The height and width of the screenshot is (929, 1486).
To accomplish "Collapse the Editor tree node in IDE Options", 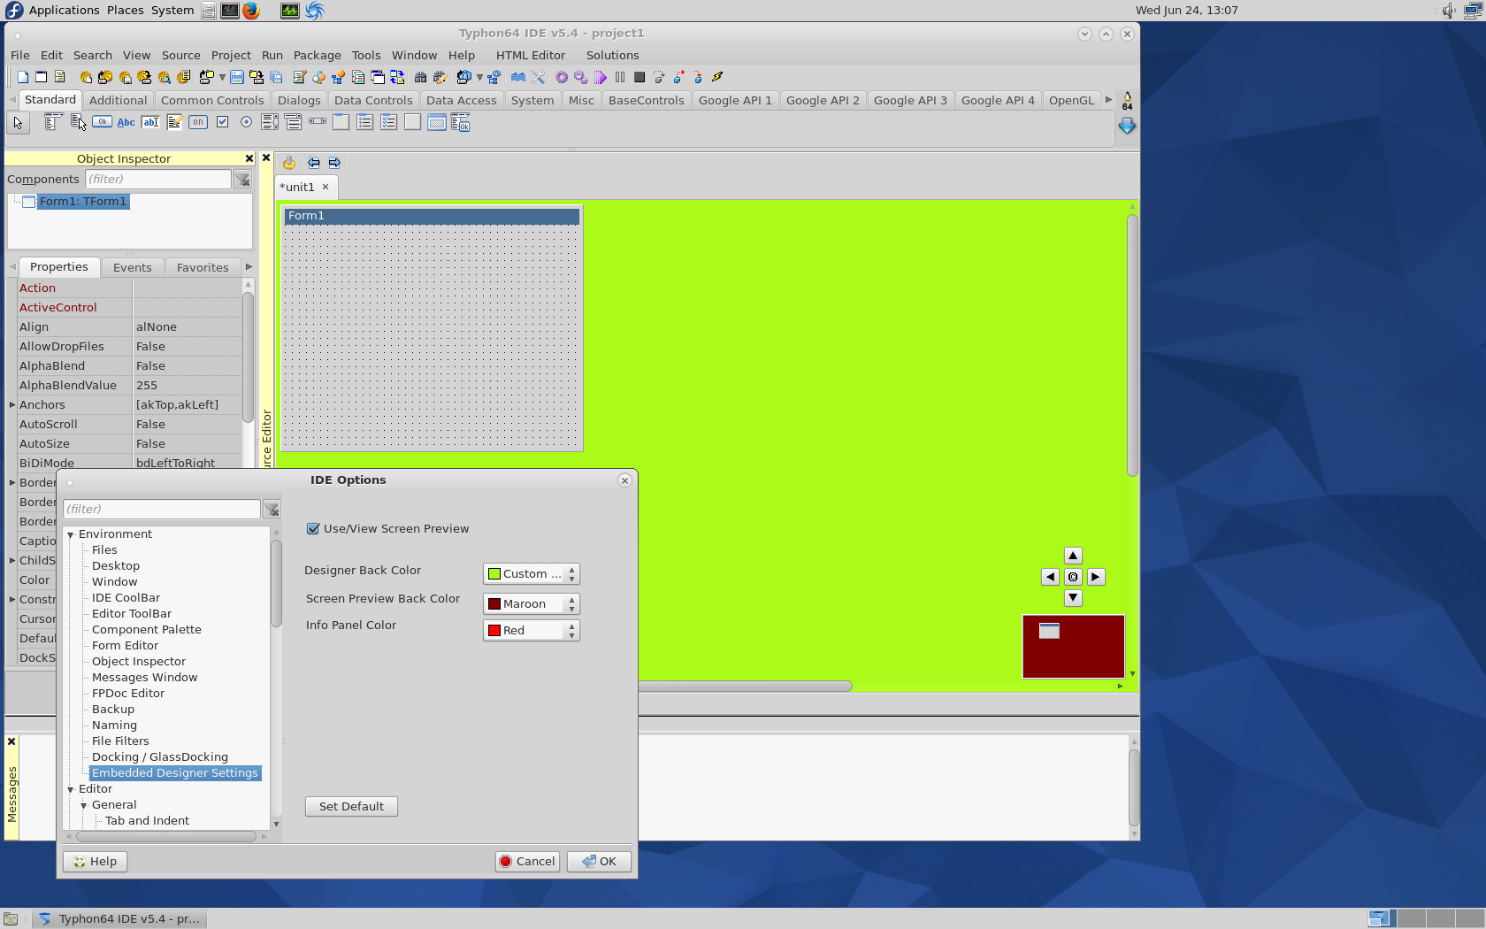I will pos(71,789).
